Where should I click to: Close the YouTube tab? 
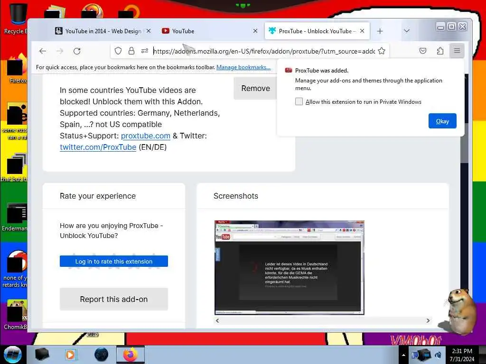click(x=255, y=31)
